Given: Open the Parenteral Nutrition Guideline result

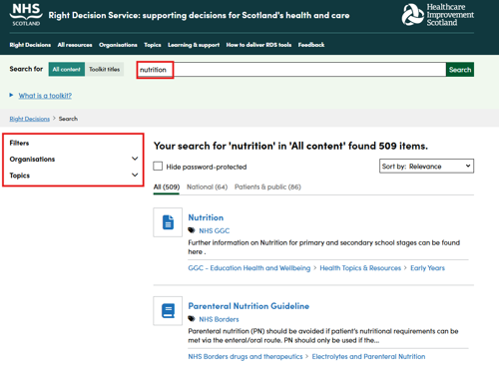Looking at the screenshot, I should [x=249, y=306].
